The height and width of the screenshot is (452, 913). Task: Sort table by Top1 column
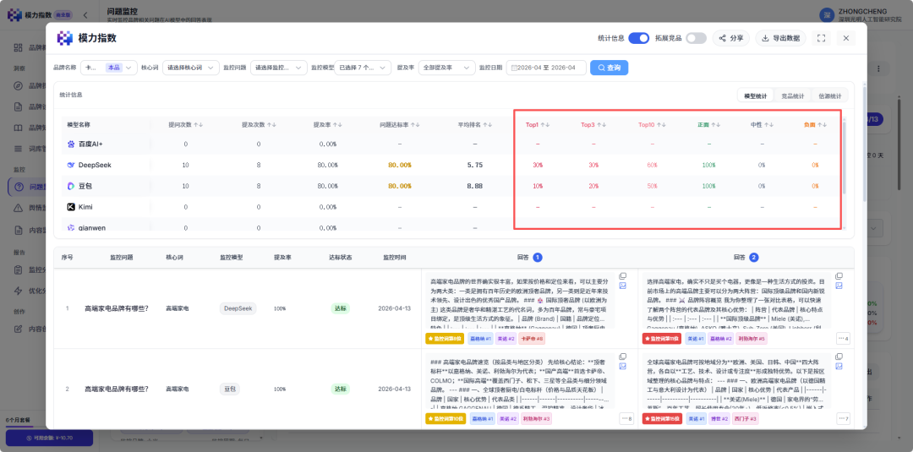(545, 124)
